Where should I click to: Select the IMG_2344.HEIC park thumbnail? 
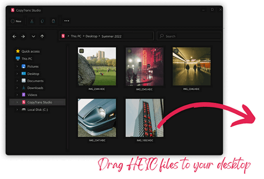point(97,66)
